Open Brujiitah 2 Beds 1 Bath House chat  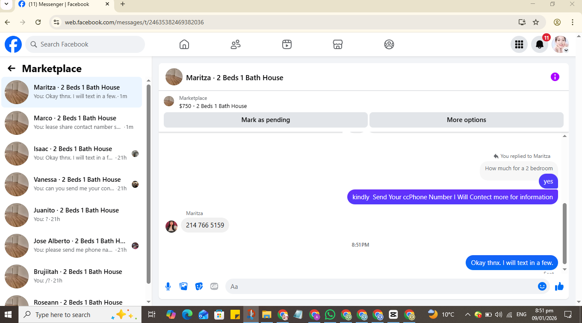coord(72,276)
